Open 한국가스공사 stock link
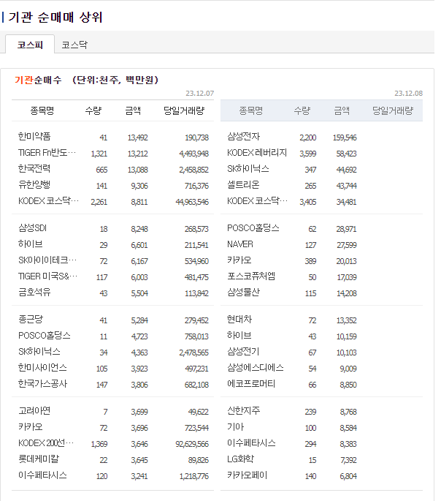Viewport: 441px width, 501px height. point(43,383)
